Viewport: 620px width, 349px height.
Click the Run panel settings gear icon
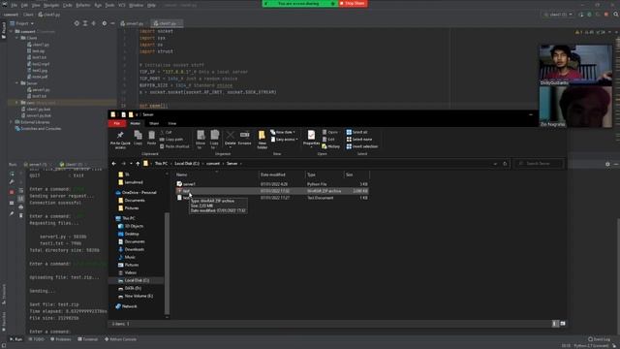(x=607, y=164)
